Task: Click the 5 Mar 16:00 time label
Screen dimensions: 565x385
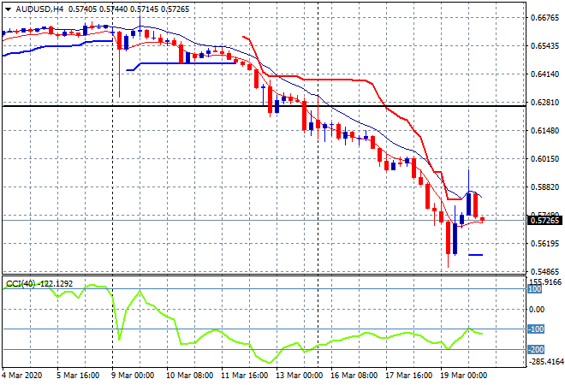Action: pos(78,376)
